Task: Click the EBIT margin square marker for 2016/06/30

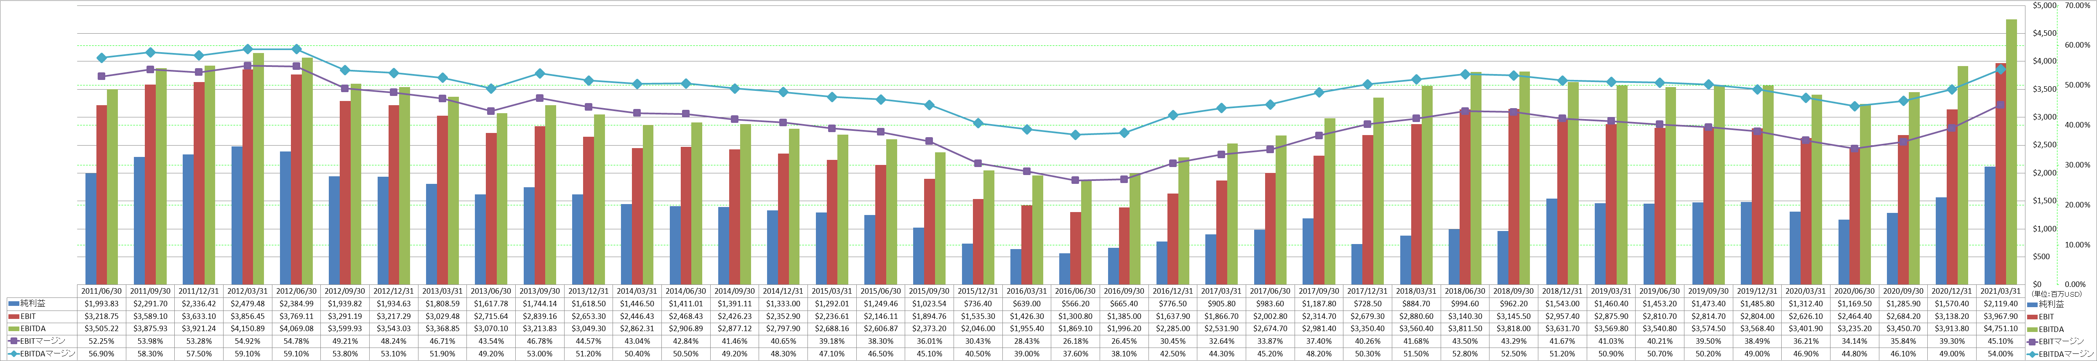Action: tap(1076, 180)
